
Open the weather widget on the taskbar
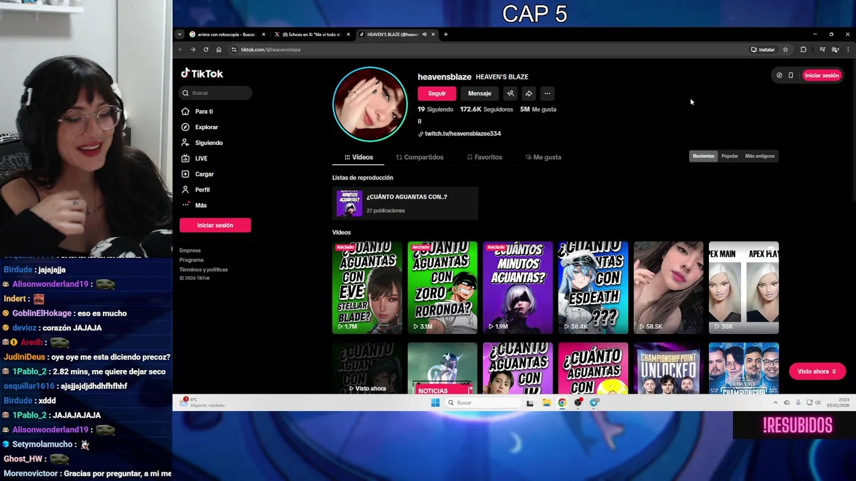[203, 402]
